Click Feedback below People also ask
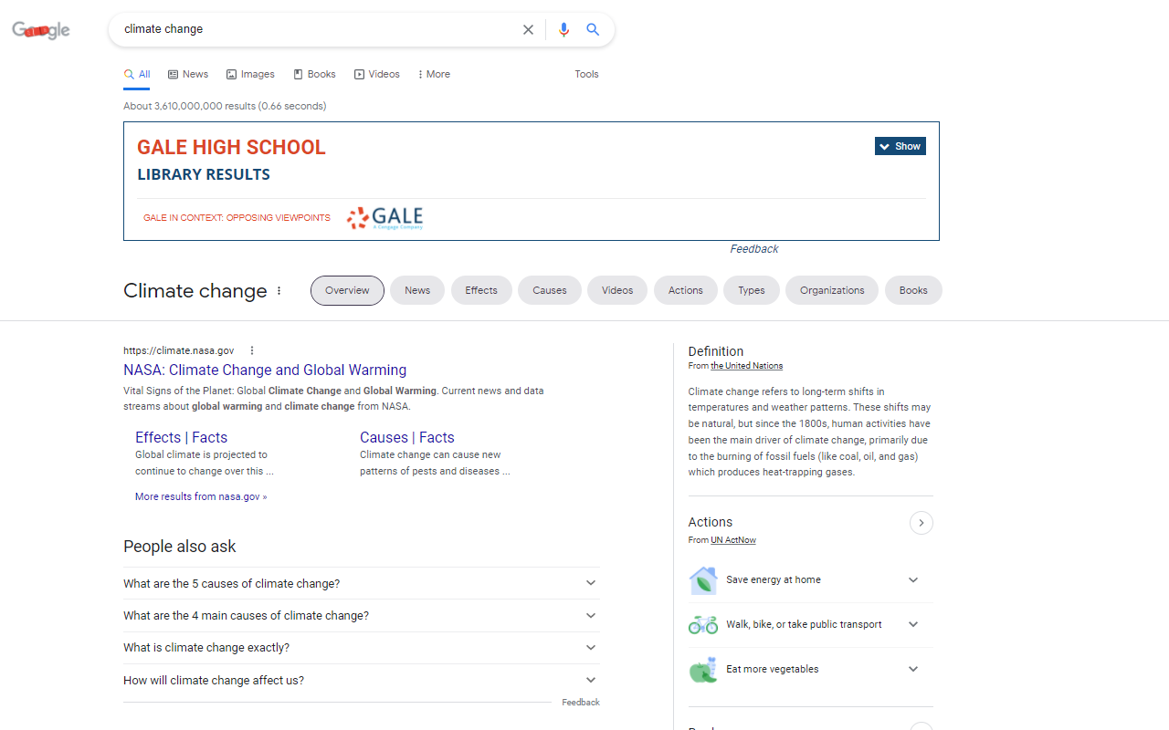1169x730 pixels. [581, 703]
